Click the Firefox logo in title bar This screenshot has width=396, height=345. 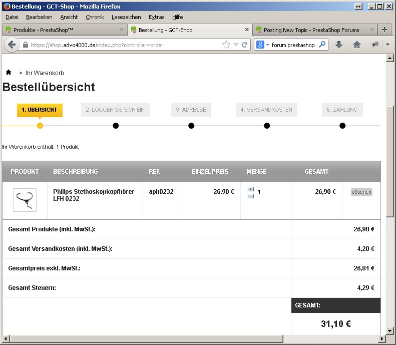[7, 7]
